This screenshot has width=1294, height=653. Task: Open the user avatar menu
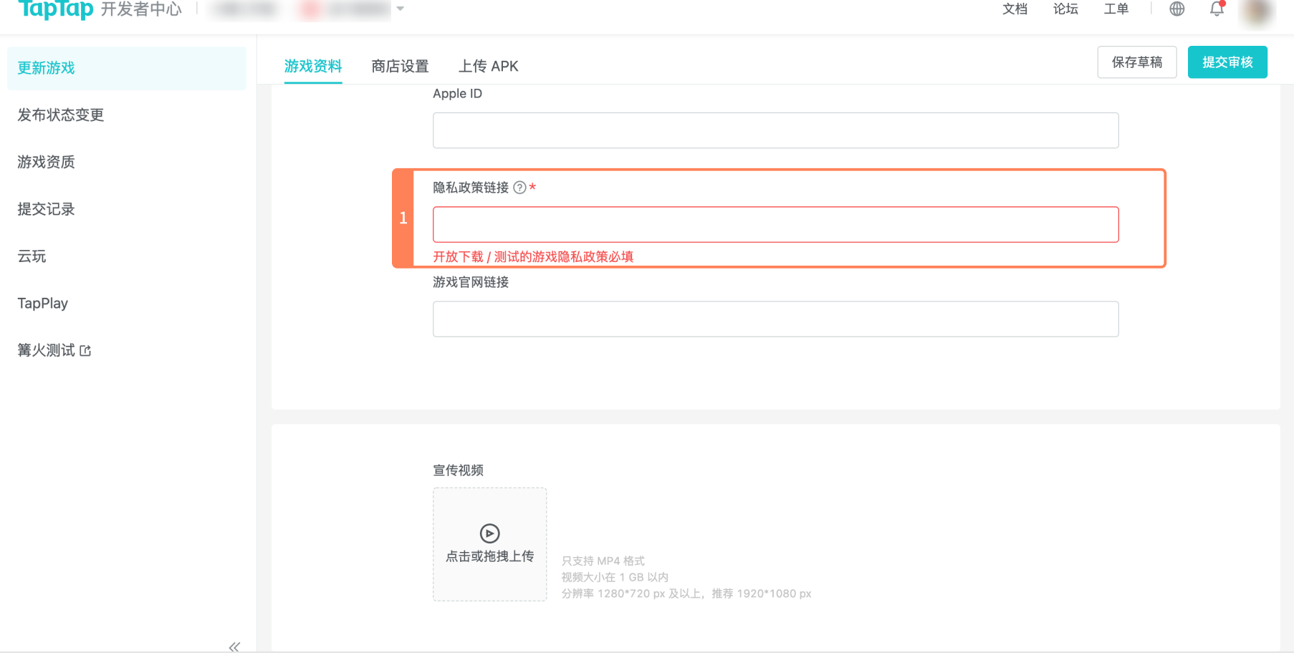point(1257,11)
